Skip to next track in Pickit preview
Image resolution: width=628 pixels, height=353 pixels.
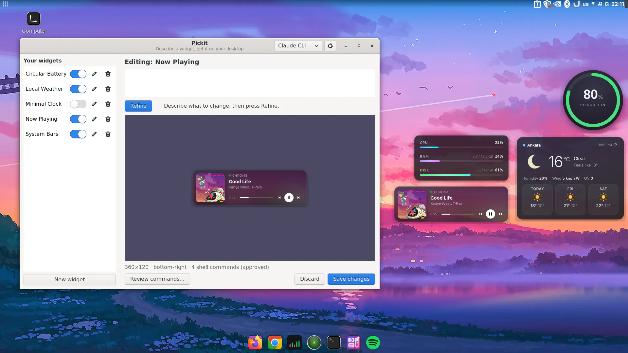pyautogui.click(x=299, y=198)
